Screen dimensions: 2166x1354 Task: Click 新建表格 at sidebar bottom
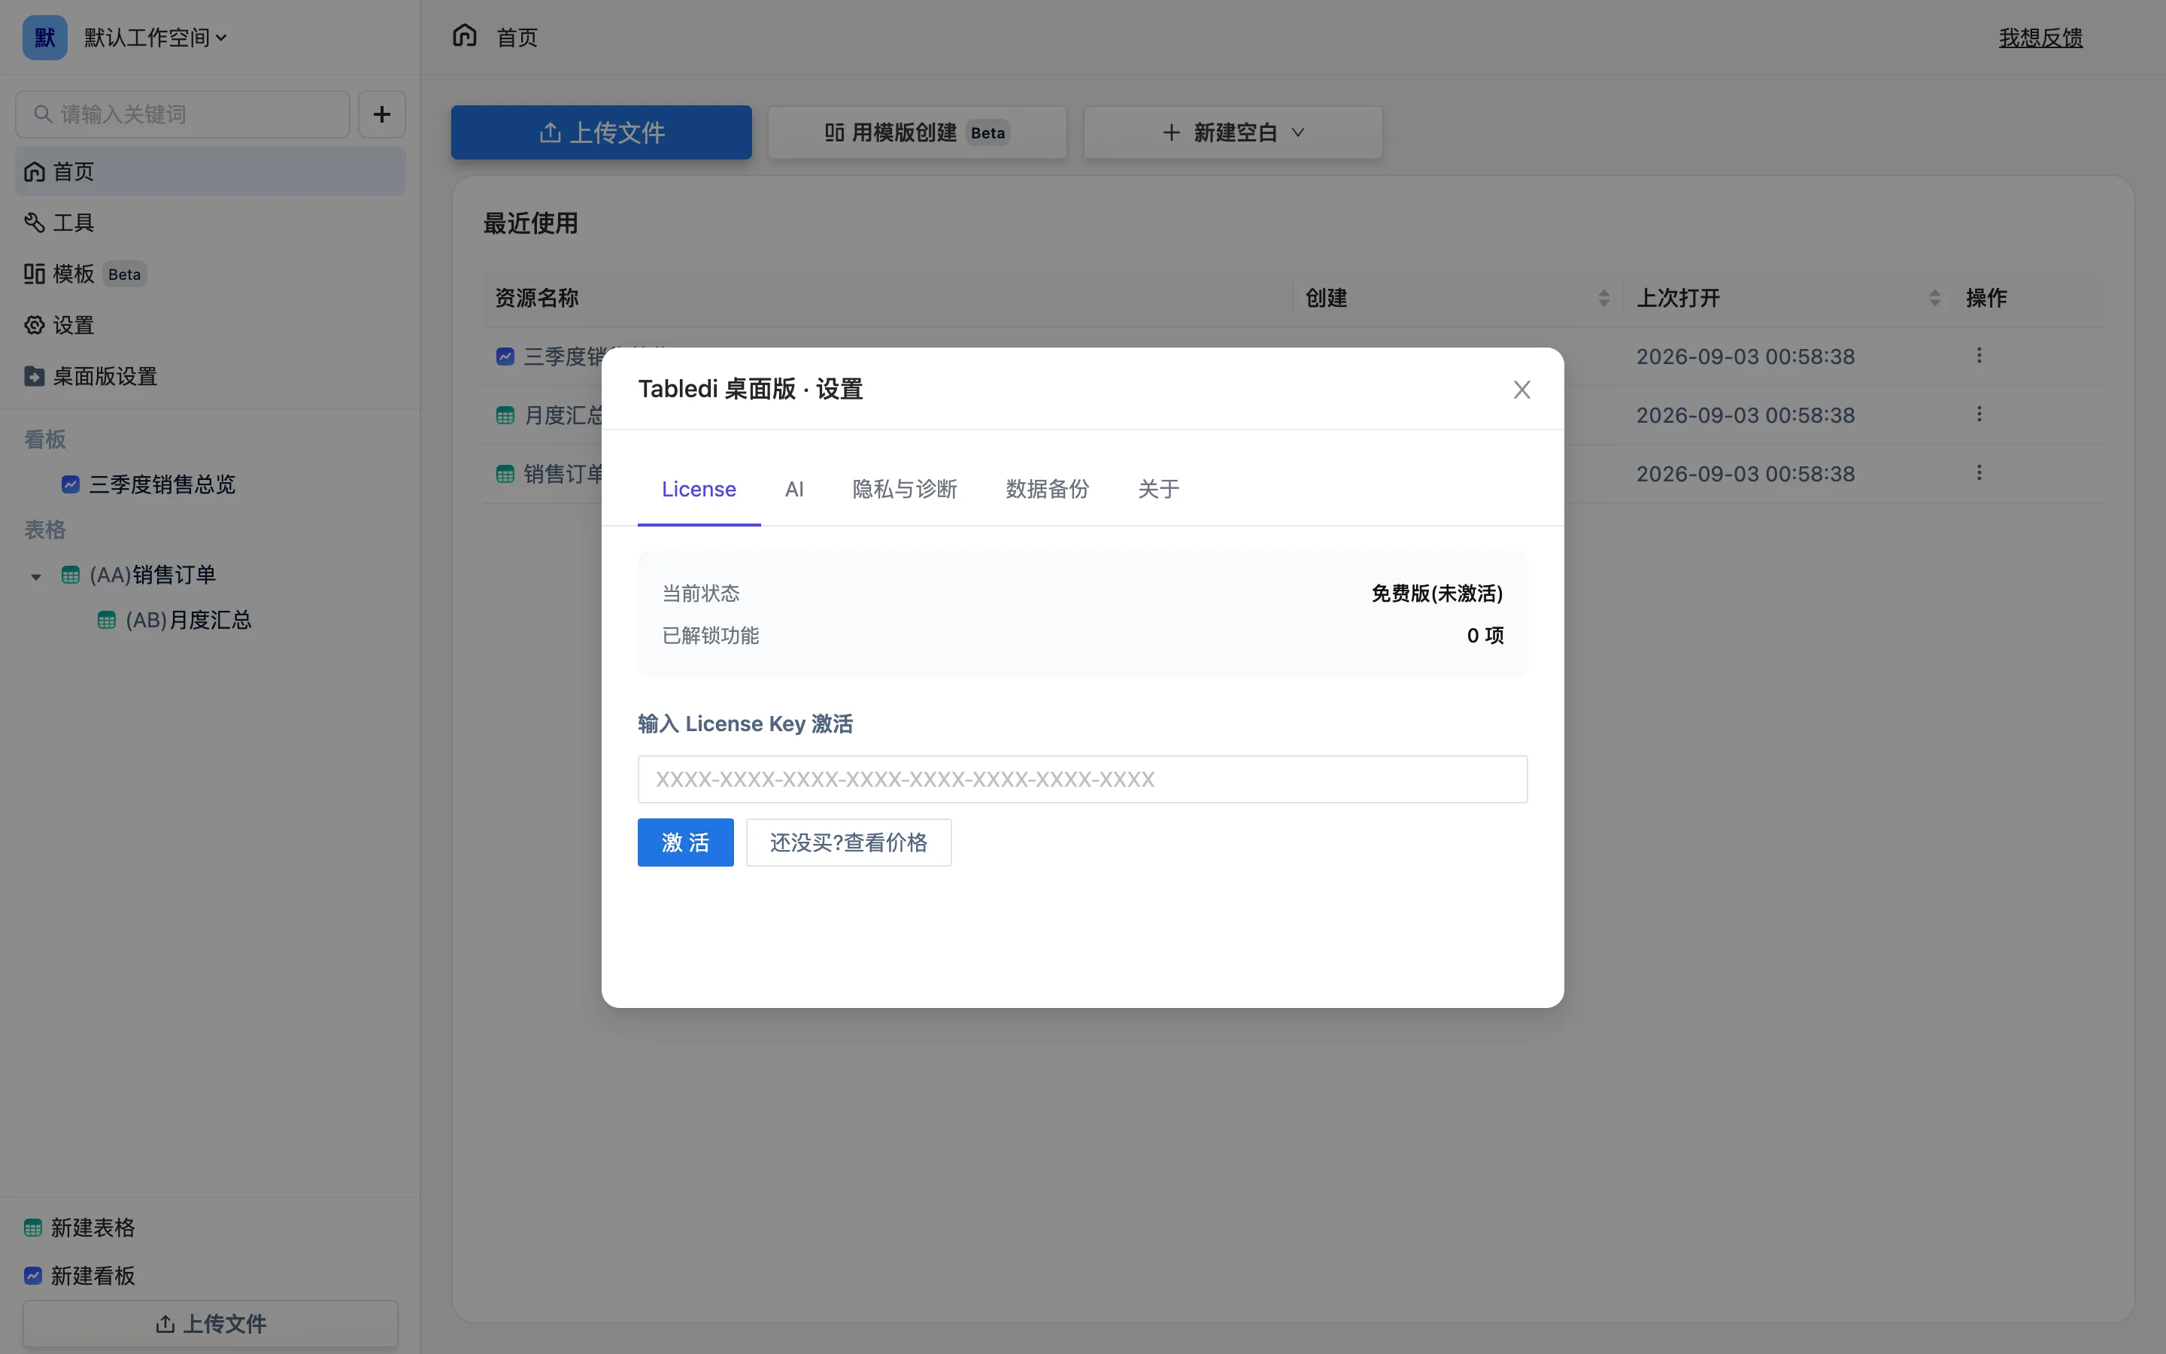coord(80,1228)
